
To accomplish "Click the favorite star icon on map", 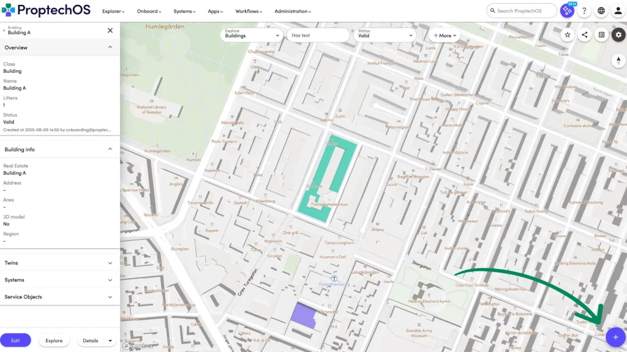I will point(568,35).
